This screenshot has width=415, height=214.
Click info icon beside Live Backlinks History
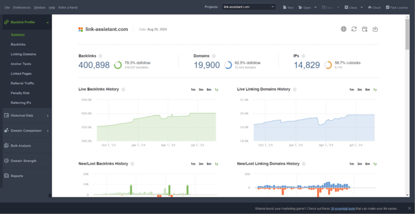tap(123, 90)
